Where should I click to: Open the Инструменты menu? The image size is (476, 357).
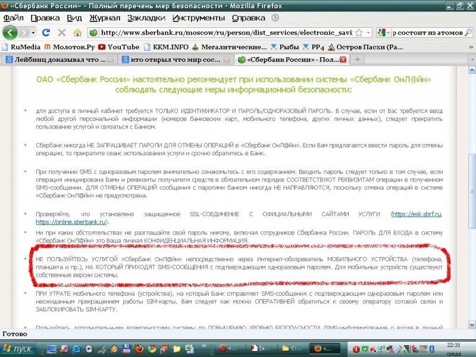(199, 18)
